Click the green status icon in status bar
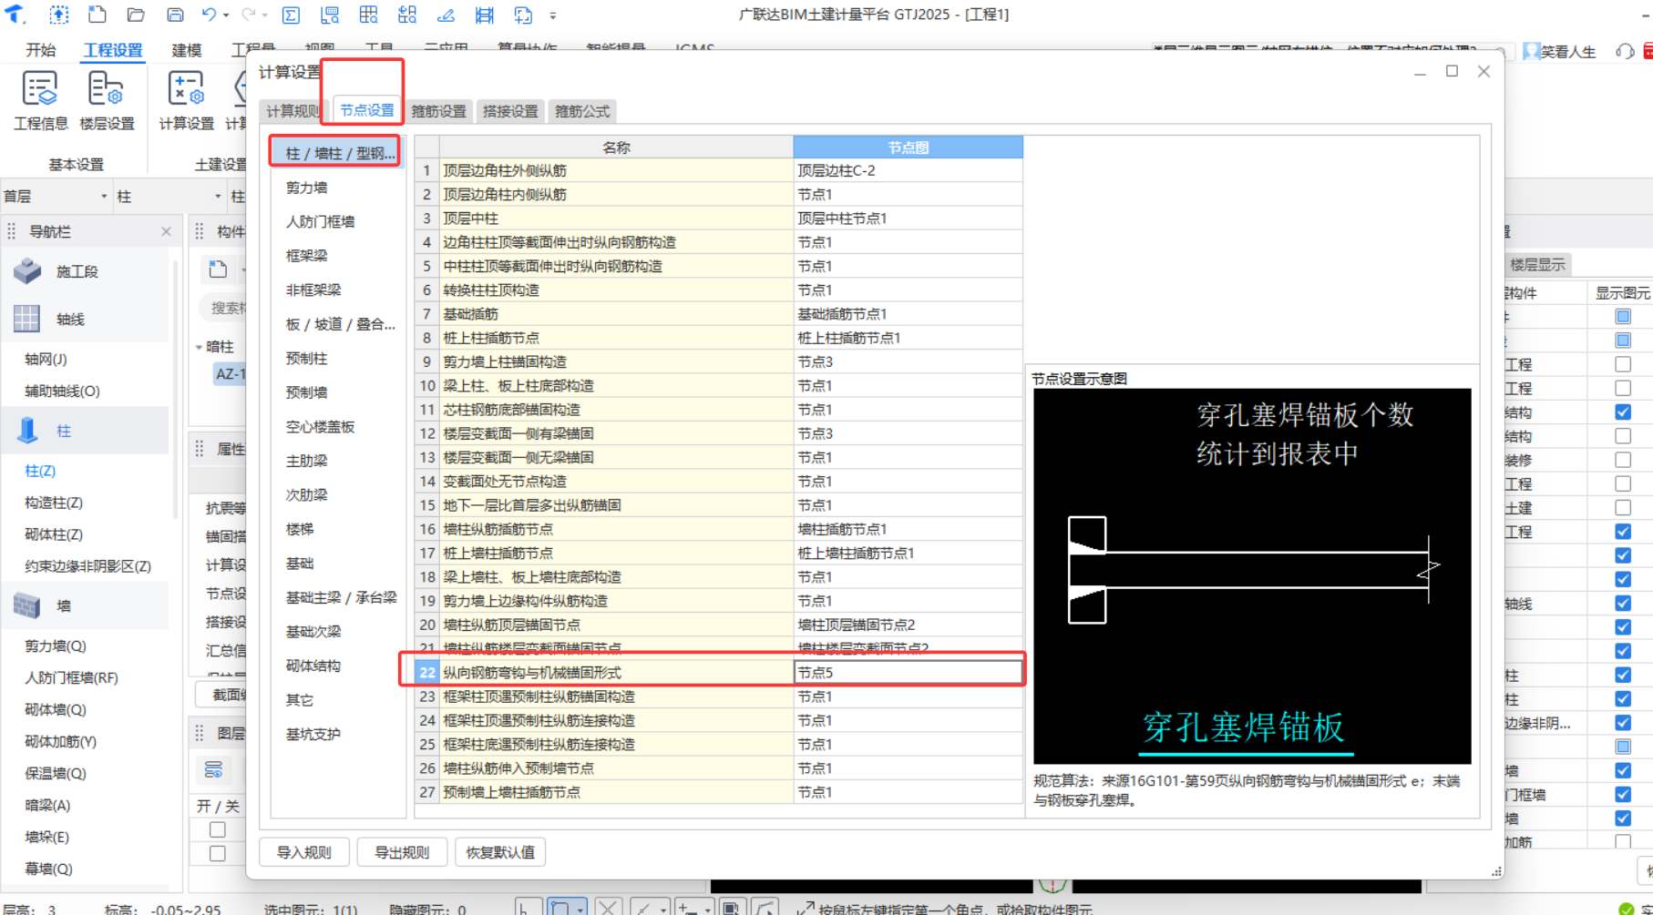1653x915 pixels. (x=1626, y=909)
